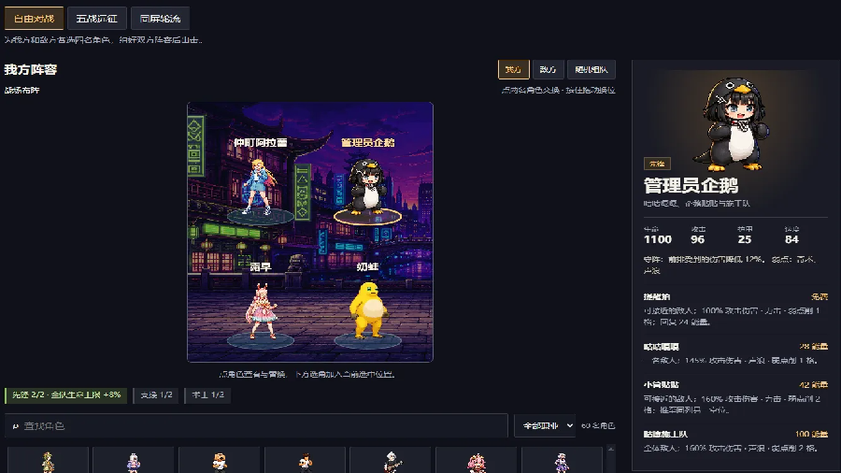Image resolution: width=841 pixels, height=473 pixels.
Task: Pick the pink twin-tail character card in the roster
Action: [477, 461]
